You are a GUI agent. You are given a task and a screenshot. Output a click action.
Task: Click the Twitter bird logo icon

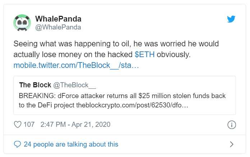pyautogui.click(x=231, y=19)
